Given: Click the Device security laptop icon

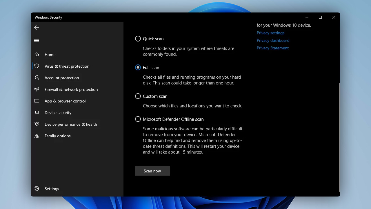Looking at the screenshot, I should [x=37, y=112].
